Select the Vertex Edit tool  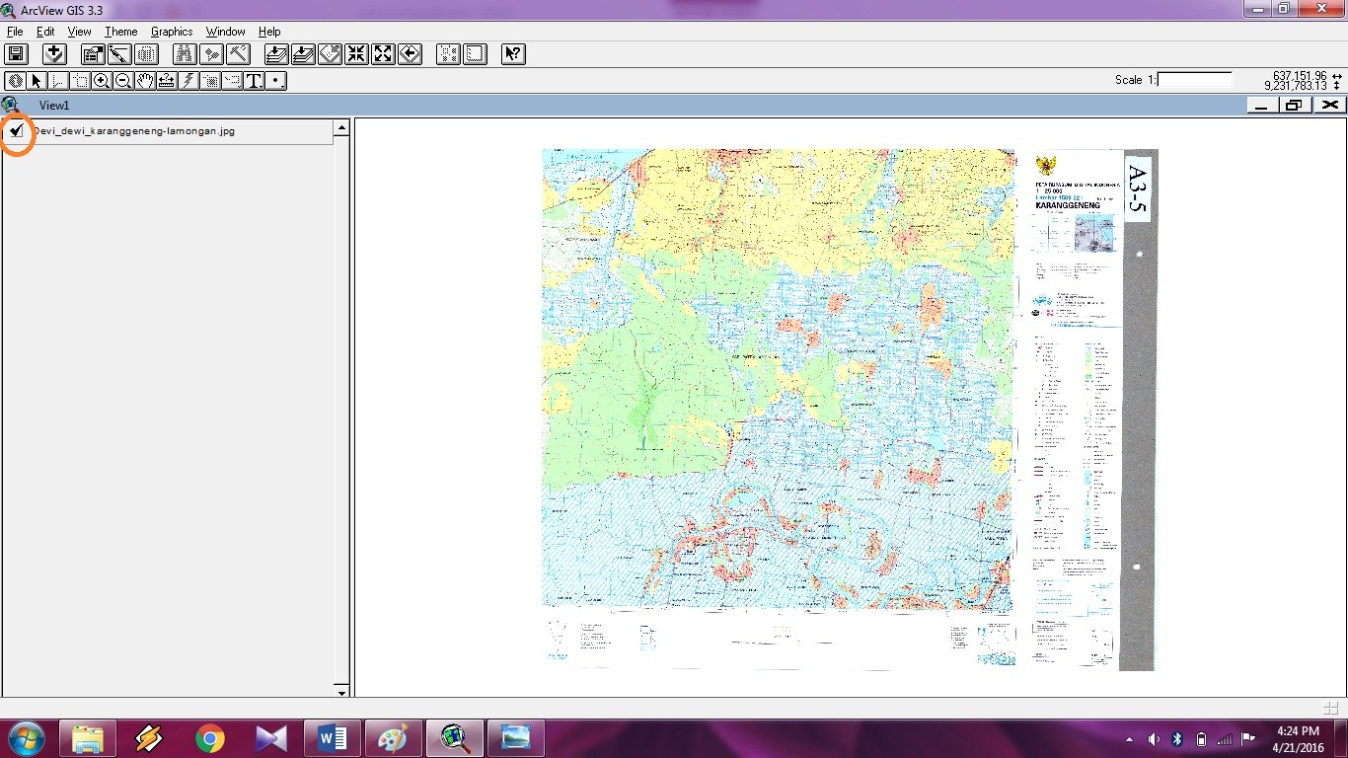(x=58, y=81)
